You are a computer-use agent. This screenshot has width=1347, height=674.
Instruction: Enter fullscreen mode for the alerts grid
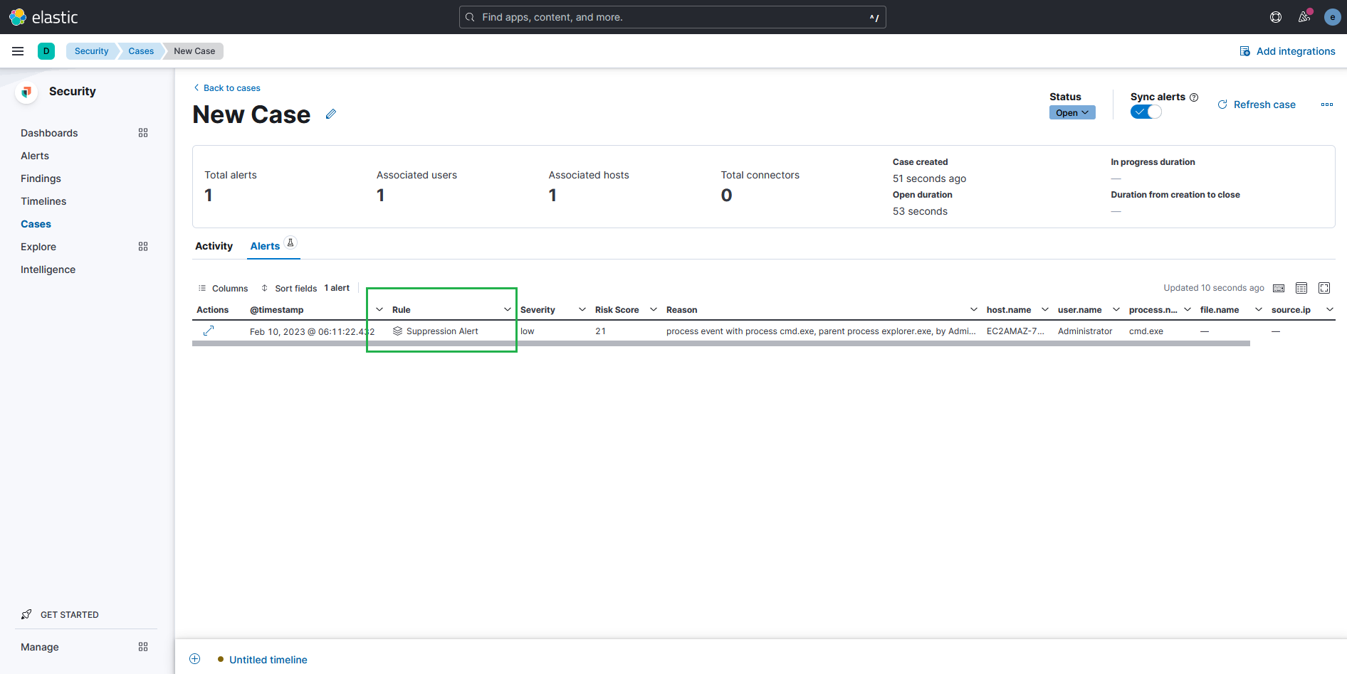[1324, 287]
